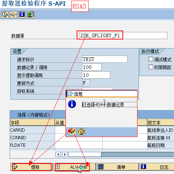Click the 航班日期 short text cell
Image resolution: width=174 pixels, height=174 pixels.
[x=161, y=145]
